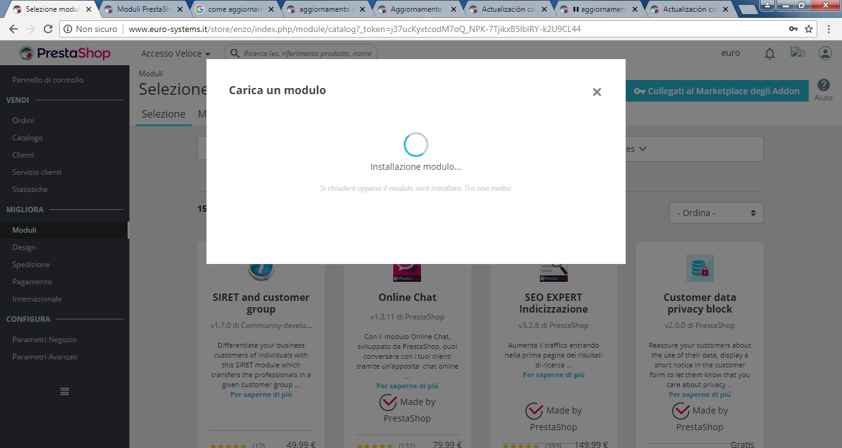
Task: Close the Selezione moduli browser tab
Action: [x=88, y=9]
